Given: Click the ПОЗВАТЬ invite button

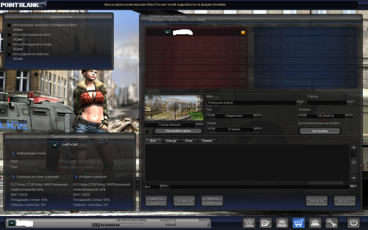Looking at the screenshot, I should pos(184,201).
